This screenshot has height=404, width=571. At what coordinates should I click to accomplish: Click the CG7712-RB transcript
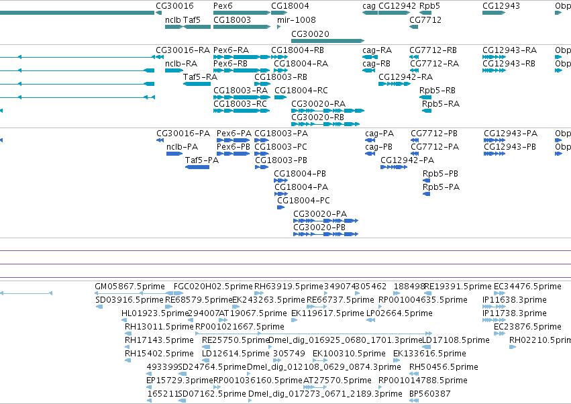click(x=414, y=57)
